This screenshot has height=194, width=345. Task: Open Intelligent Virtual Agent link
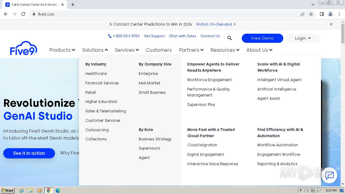[280, 80]
